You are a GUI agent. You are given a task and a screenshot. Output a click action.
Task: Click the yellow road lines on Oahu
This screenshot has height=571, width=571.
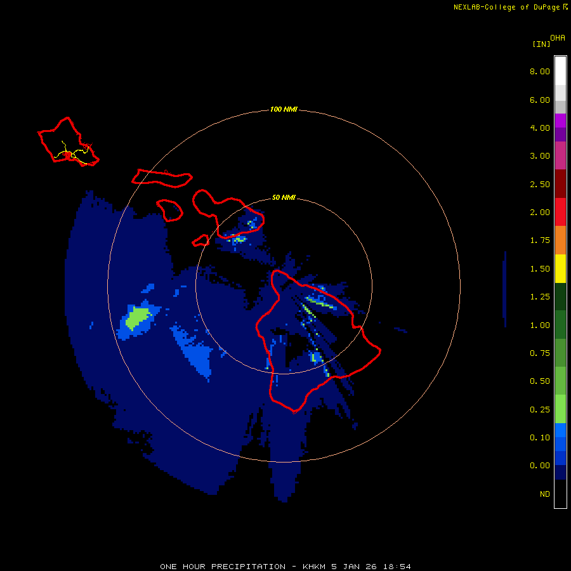[x=72, y=154]
